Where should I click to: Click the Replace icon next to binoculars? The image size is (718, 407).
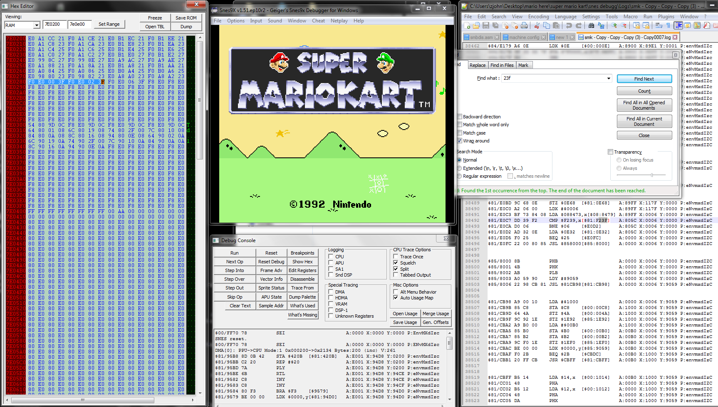pyautogui.click(x=601, y=25)
